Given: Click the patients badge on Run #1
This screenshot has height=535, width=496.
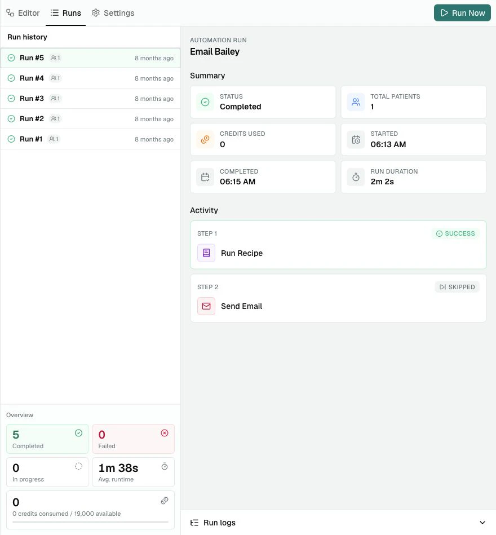Looking at the screenshot, I should 54,139.
